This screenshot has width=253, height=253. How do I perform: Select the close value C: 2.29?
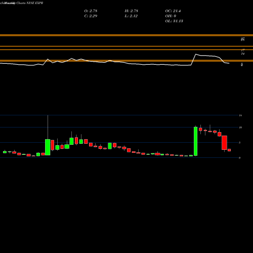[91, 16]
